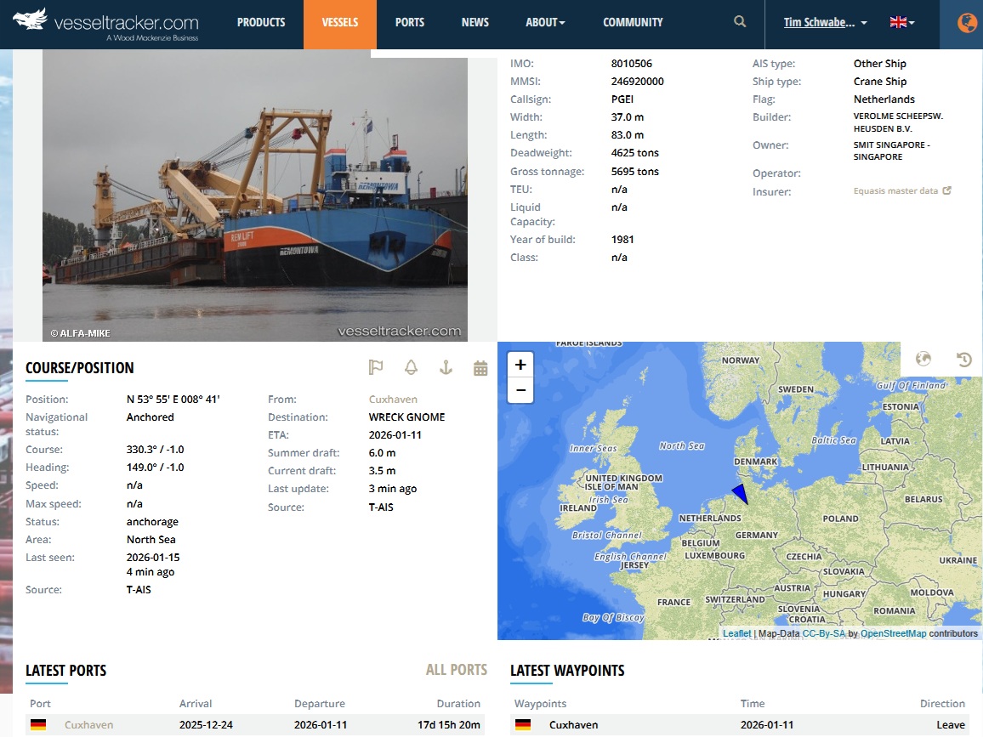Click the globe map-layer icon
Viewport: 983px width, 737px height.
[x=923, y=359]
